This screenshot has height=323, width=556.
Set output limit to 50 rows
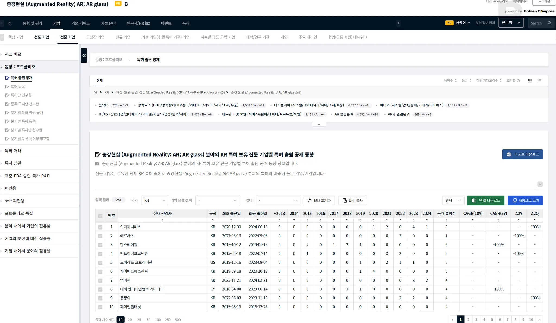coord(148,320)
